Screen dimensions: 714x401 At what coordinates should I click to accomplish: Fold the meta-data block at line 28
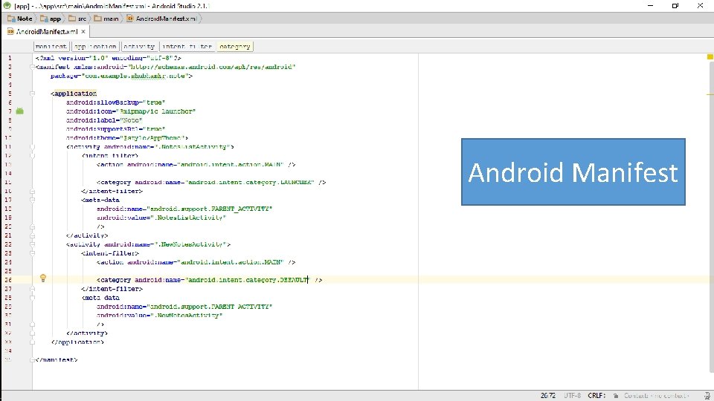point(32,298)
